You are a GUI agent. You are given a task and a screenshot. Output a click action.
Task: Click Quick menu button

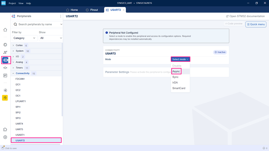pyautogui.click(x=256, y=24)
